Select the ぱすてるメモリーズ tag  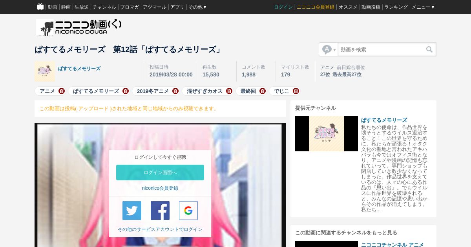96,91
